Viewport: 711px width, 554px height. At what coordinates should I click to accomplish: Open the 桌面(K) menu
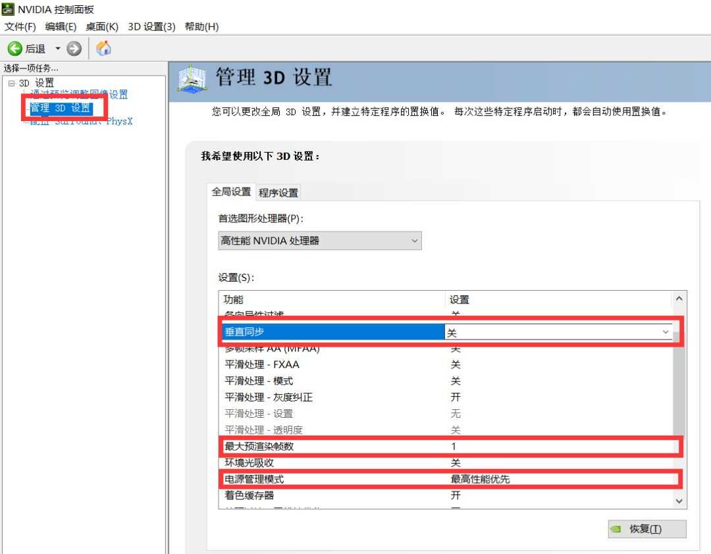[102, 27]
